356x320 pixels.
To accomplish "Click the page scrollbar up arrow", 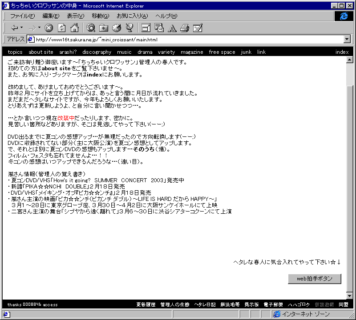I will 350,60.
